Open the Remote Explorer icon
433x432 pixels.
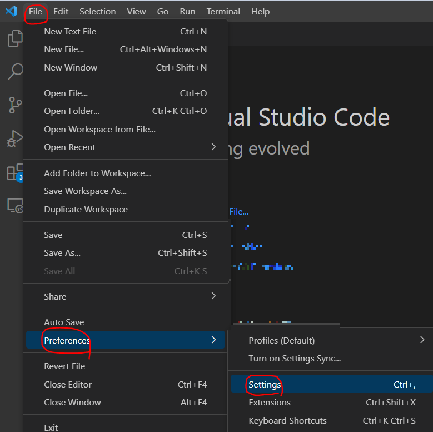click(15, 206)
